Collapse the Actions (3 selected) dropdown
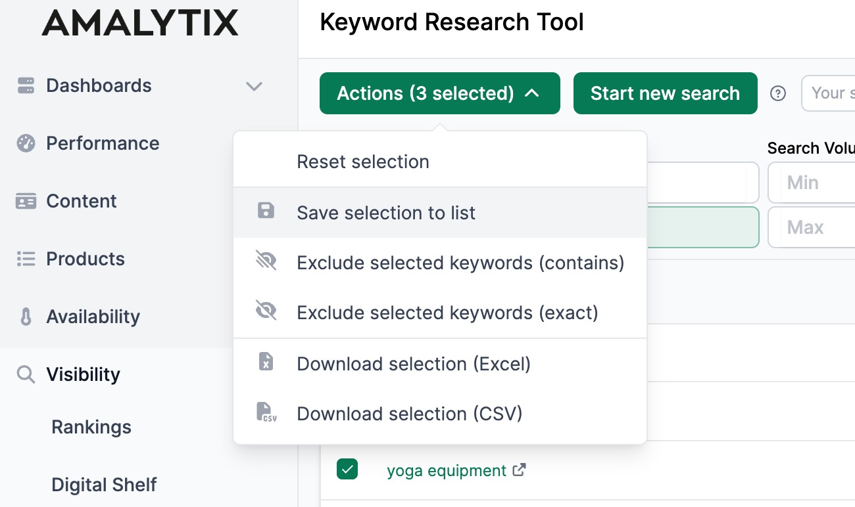Image resolution: width=855 pixels, height=507 pixels. coord(439,93)
